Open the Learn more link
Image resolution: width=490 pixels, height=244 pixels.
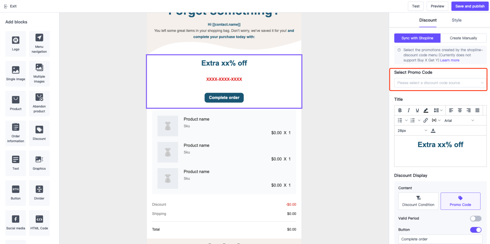[449, 60]
